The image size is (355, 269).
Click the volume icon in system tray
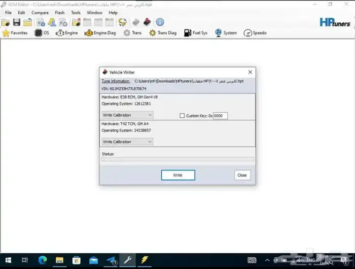(301, 260)
